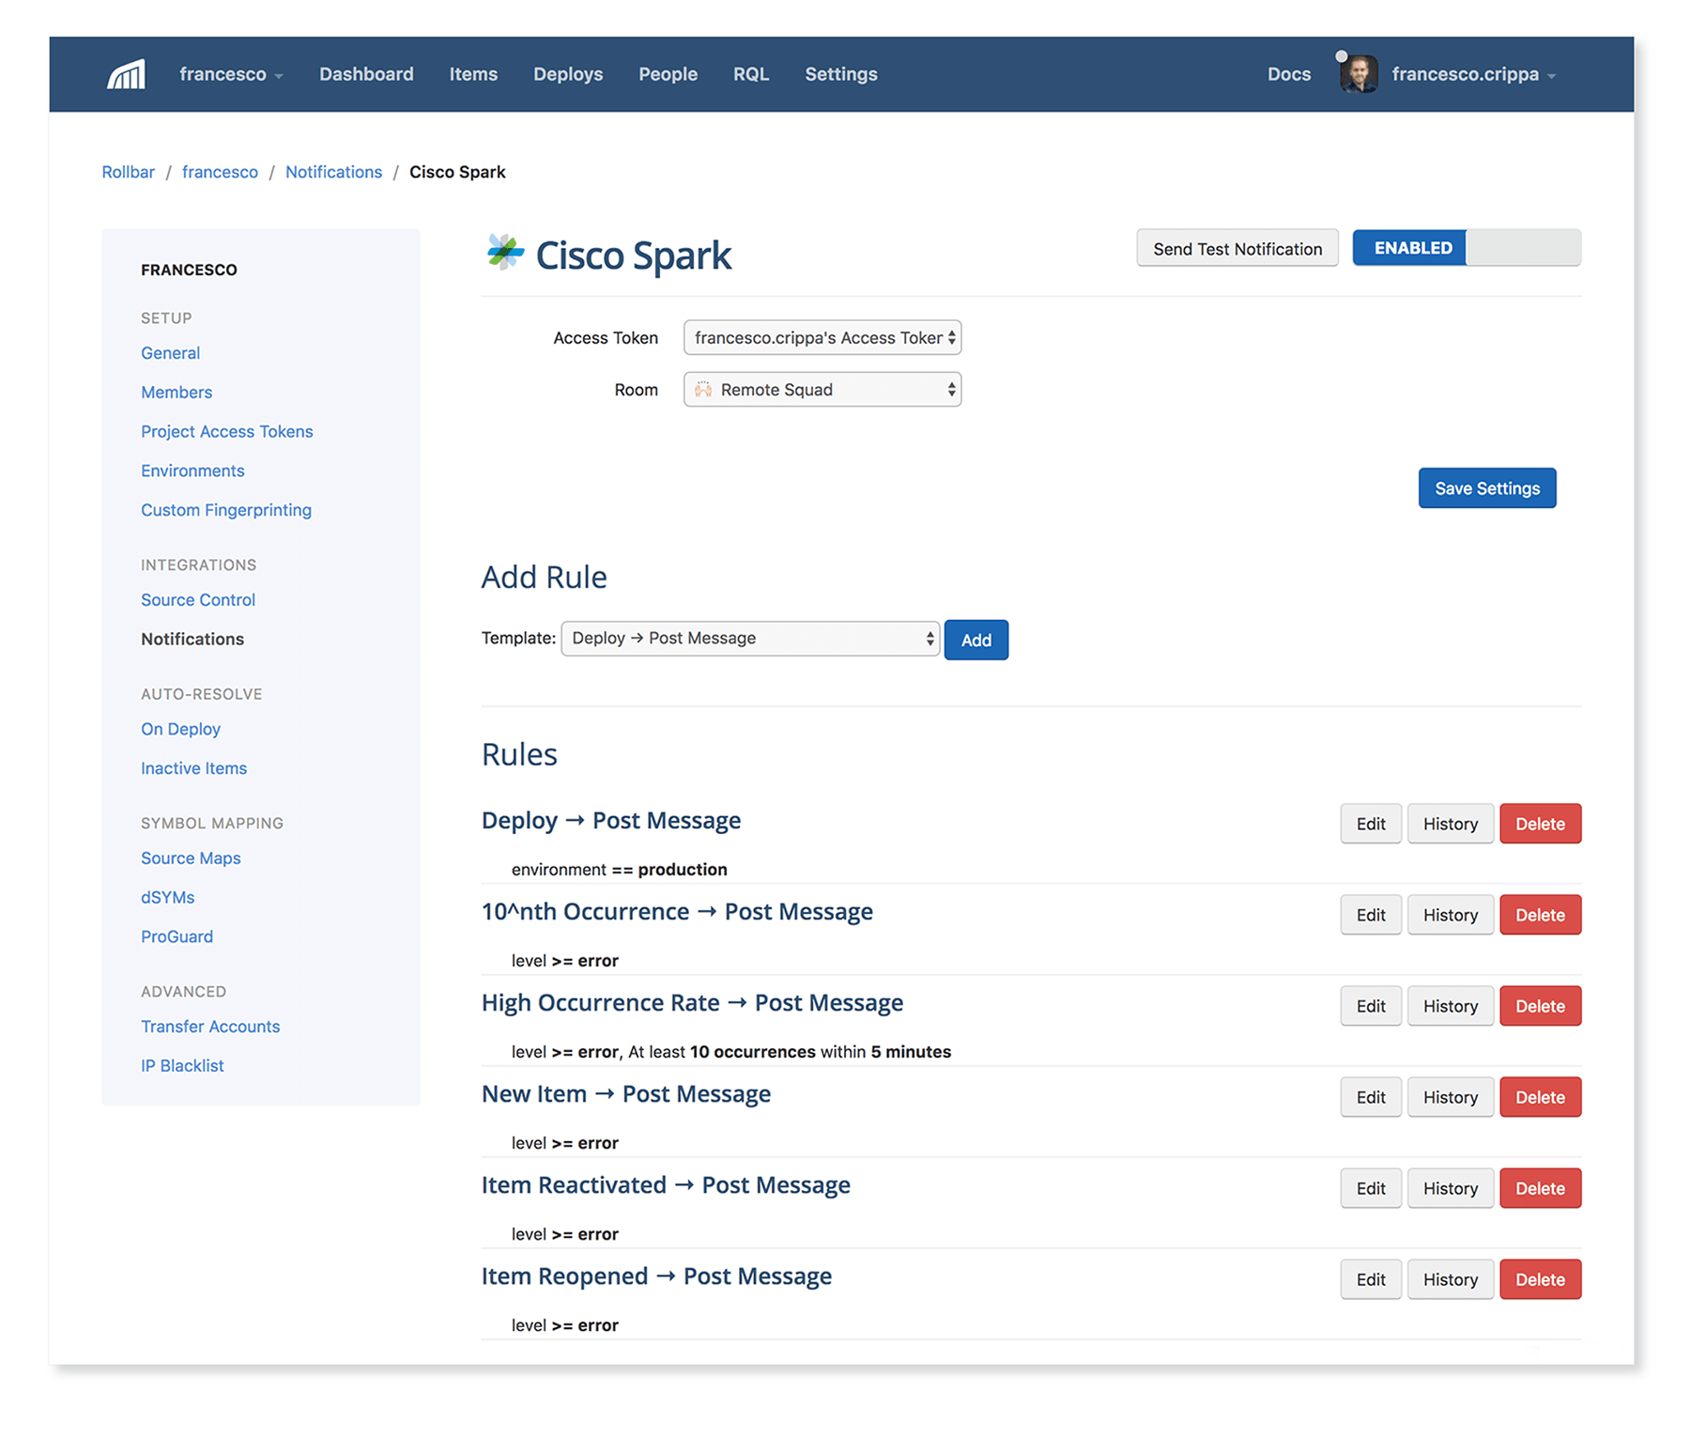The image size is (1690, 1437).
Task: Open the Deploys nav tab
Action: [568, 74]
